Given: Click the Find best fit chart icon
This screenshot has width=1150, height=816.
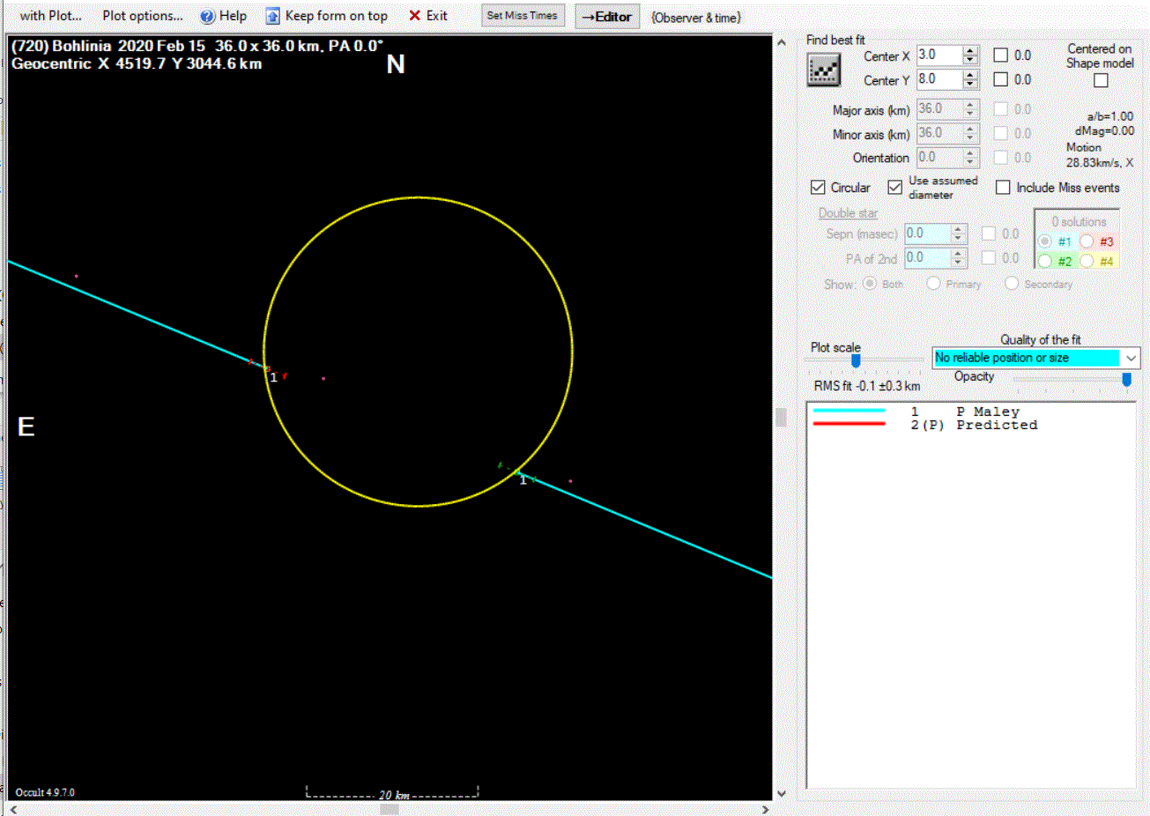Looking at the screenshot, I should (x=823, y=70).
